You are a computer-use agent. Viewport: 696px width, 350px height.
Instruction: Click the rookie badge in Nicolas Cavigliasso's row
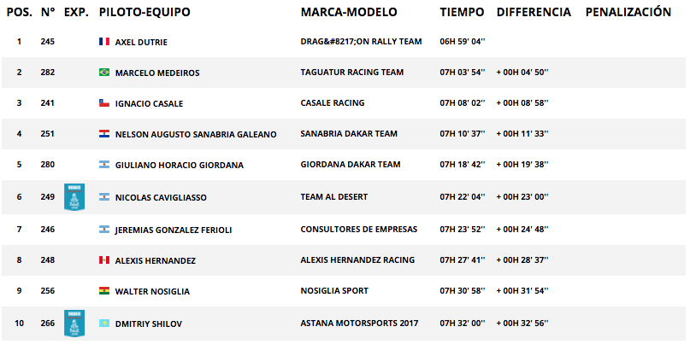74,196
